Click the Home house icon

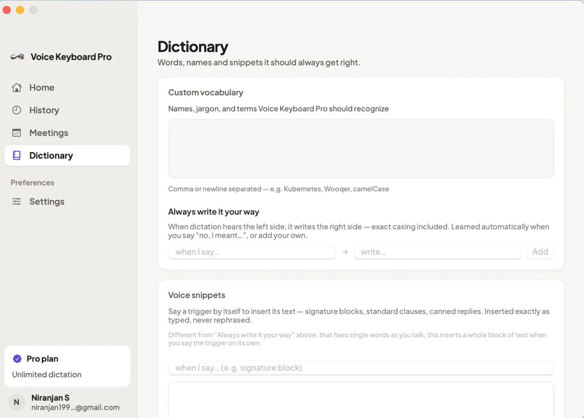click(17, 87)
